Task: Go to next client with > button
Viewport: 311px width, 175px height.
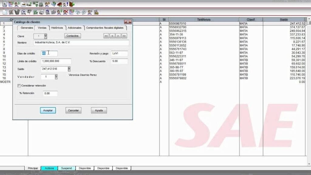Action: (x=118, y=36)
